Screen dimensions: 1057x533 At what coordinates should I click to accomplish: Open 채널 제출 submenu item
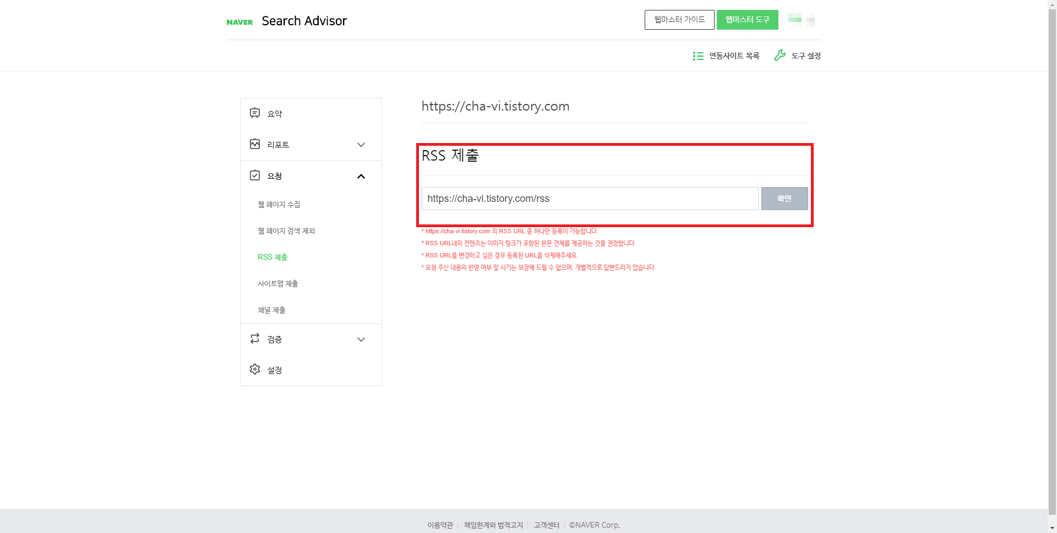(271, 310)
